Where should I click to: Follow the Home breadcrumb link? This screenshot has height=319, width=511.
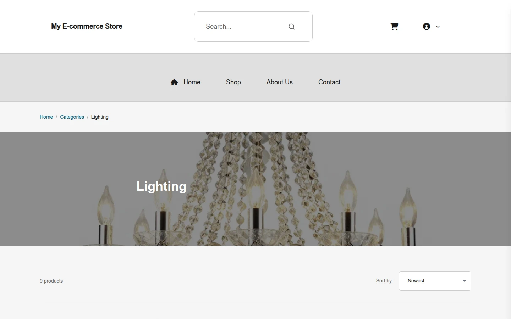46,117
